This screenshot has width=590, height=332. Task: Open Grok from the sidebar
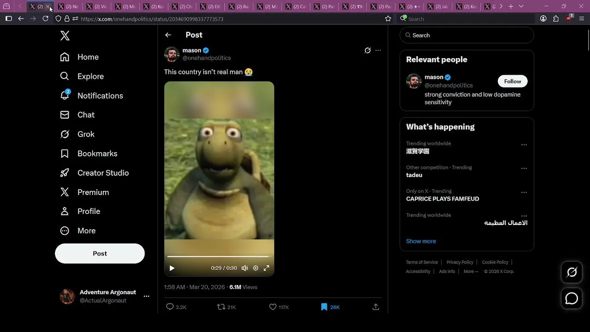click(77, 134)
